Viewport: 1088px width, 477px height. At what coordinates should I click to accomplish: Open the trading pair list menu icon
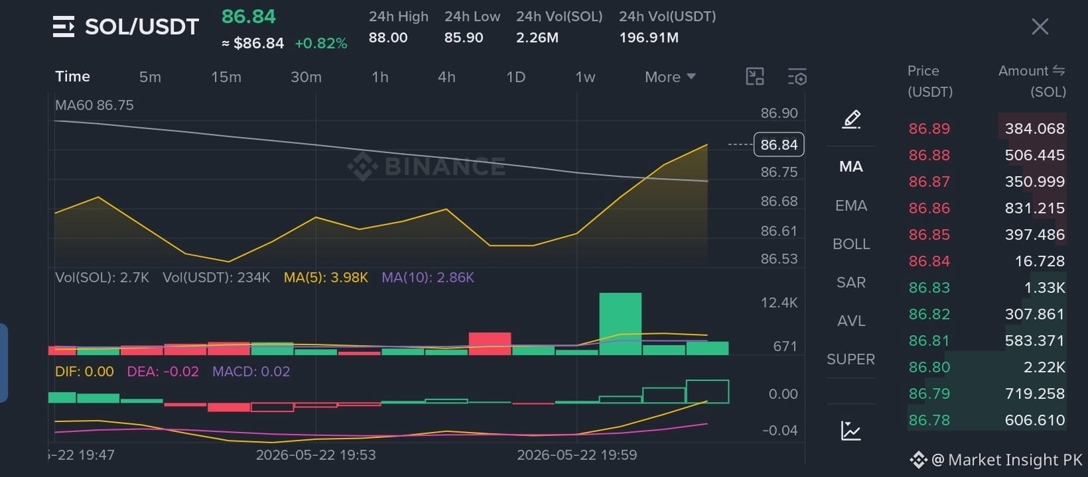(x=64, y=26)
